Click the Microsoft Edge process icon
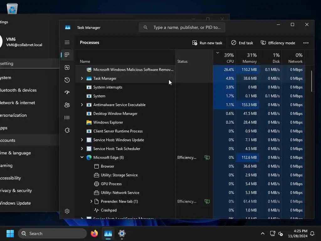The image size is (321, 241). pyautogui.click(x=89, y=158)
